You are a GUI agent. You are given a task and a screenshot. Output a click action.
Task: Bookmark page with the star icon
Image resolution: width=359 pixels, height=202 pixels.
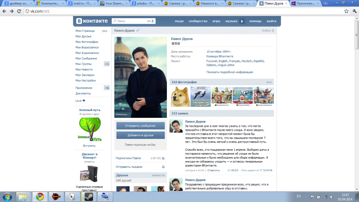click(346, 11)
